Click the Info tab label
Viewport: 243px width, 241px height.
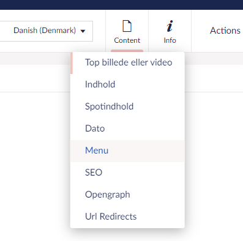[170, 40]
